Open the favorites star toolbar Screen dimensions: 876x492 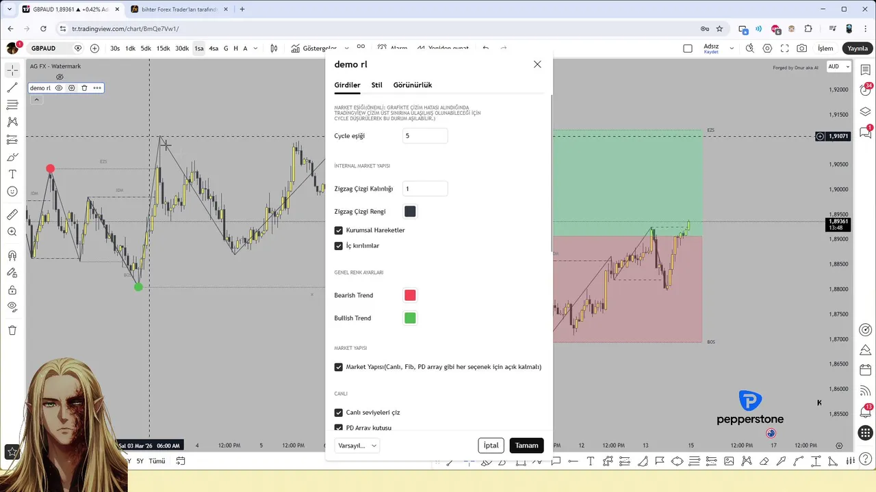[x=12, y=452]
